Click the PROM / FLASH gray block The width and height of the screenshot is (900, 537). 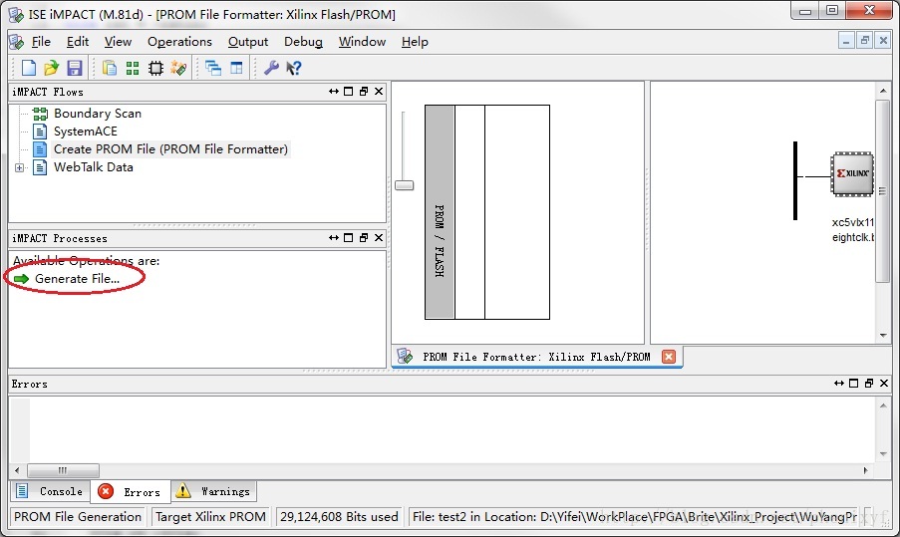tap(440, 212)
